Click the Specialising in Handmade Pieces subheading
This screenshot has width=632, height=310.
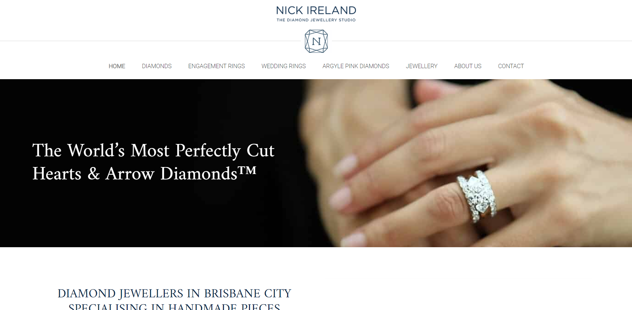coord(174,306)
